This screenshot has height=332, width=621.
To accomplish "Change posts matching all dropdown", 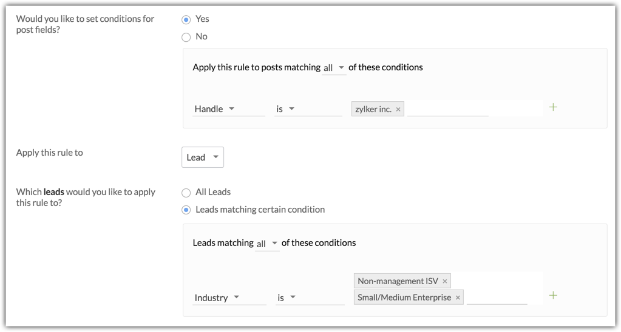I will [x=334, y=68].
